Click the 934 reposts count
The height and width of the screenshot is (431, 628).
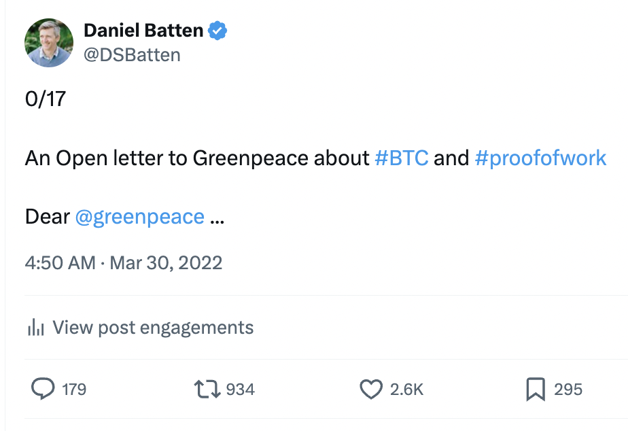(x=240, y=389)
